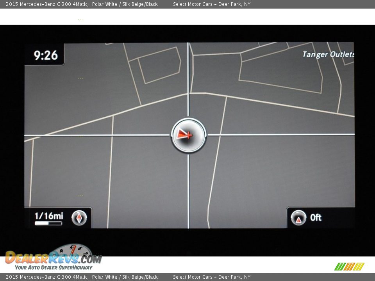The height and width of the screenshot is (281, 375).
Task: Click the 9:26 clock display
Action: click(x=46, y=55)
